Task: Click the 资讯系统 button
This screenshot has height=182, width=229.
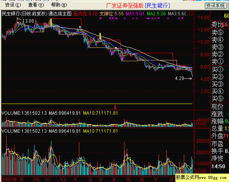Action: (x=216, y=6)
